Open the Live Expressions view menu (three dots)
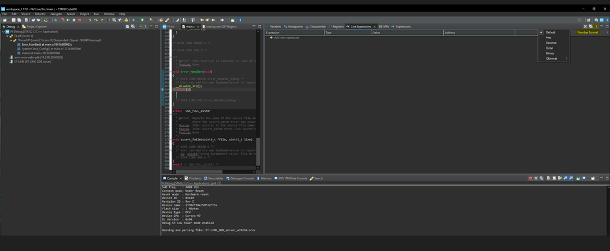Screen dimensions: 610x251 click(596, 26)
